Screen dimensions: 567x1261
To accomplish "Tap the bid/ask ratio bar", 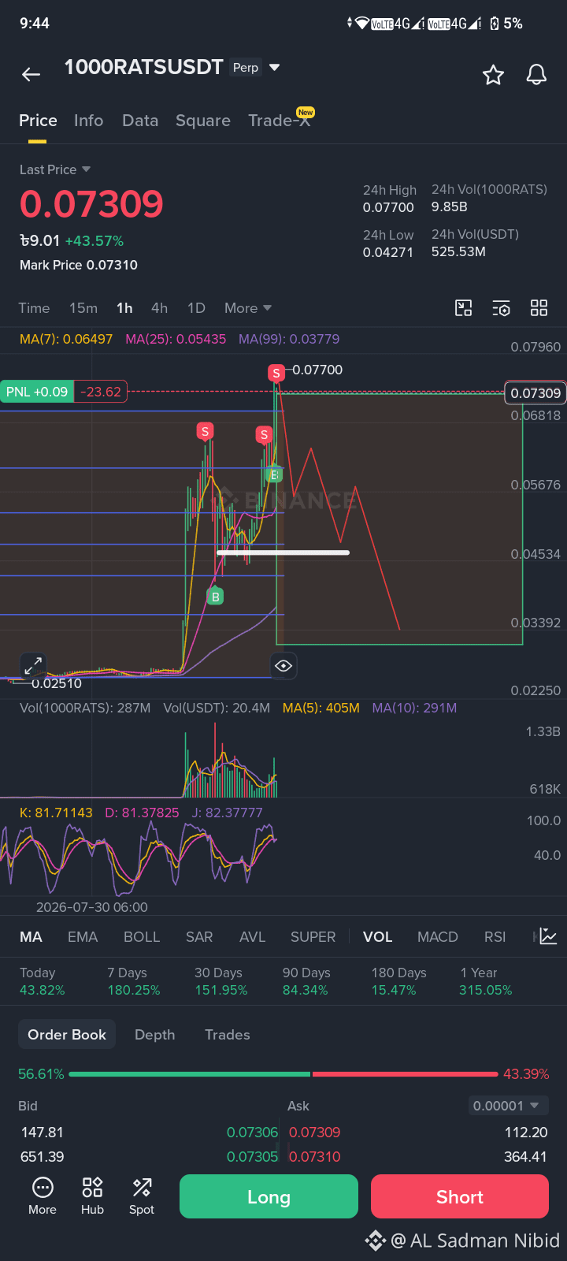I will coord(283,1073).
